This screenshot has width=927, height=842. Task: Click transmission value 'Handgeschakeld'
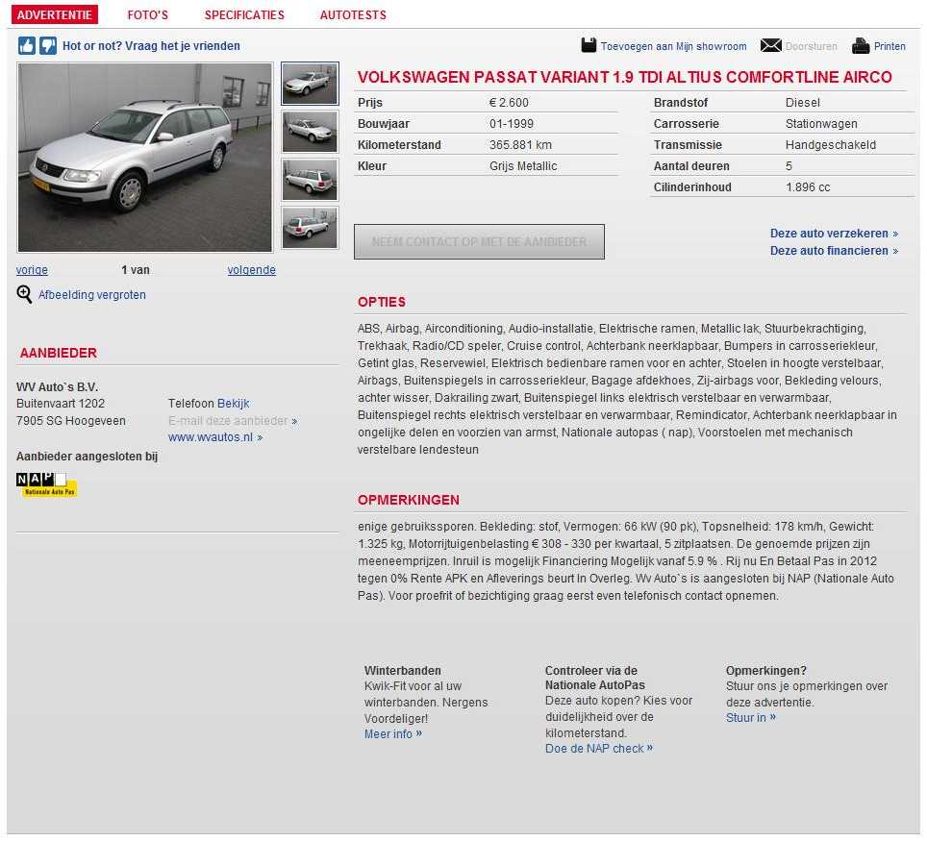click(x=831, y=145)
